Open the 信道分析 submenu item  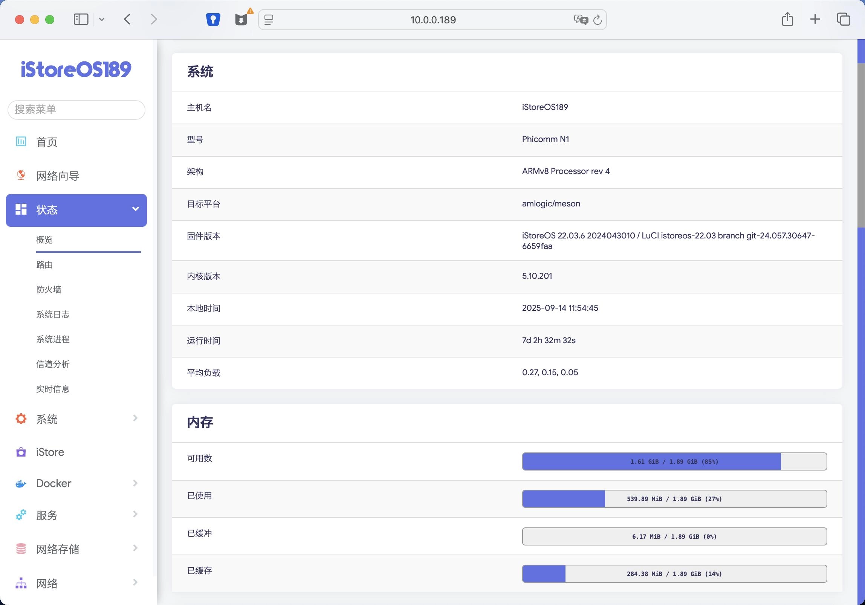pos(53,364)
